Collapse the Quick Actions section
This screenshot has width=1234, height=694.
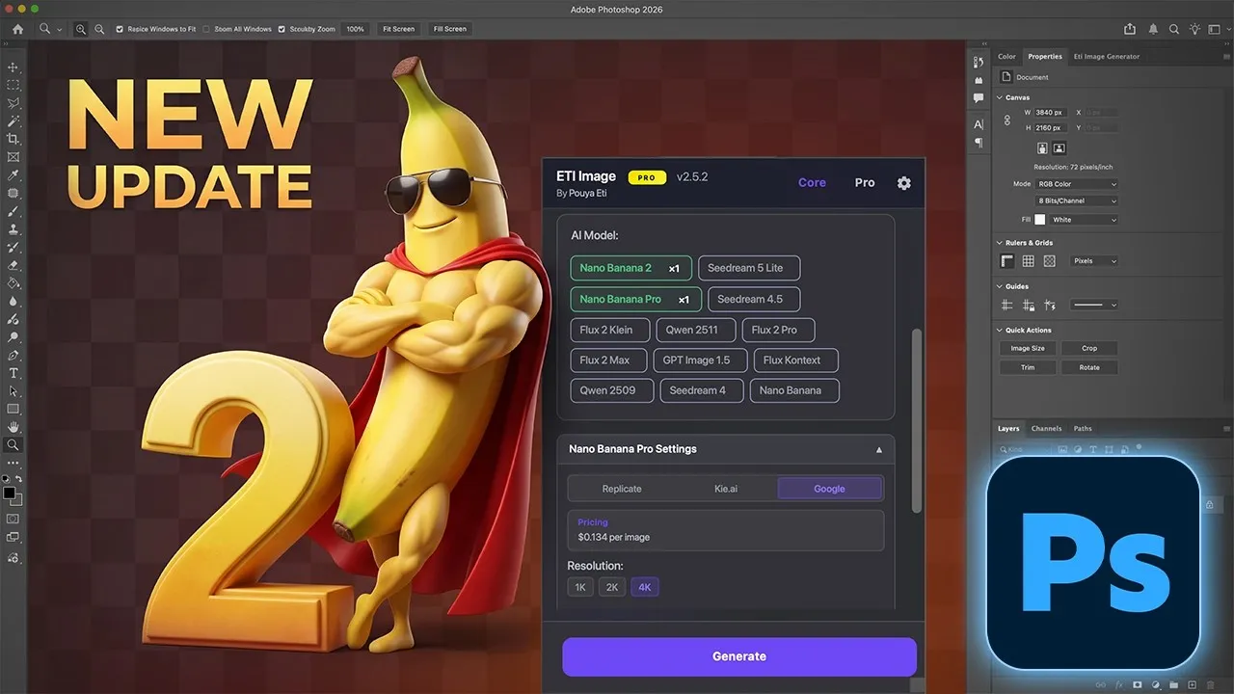[x=1000, y=330]
